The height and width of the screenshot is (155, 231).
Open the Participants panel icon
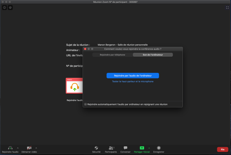111,148
